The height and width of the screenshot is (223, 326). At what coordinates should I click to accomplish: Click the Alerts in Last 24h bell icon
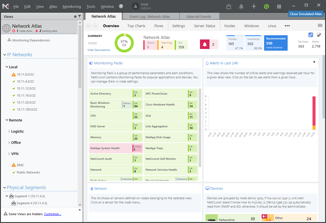coord(207,63)
